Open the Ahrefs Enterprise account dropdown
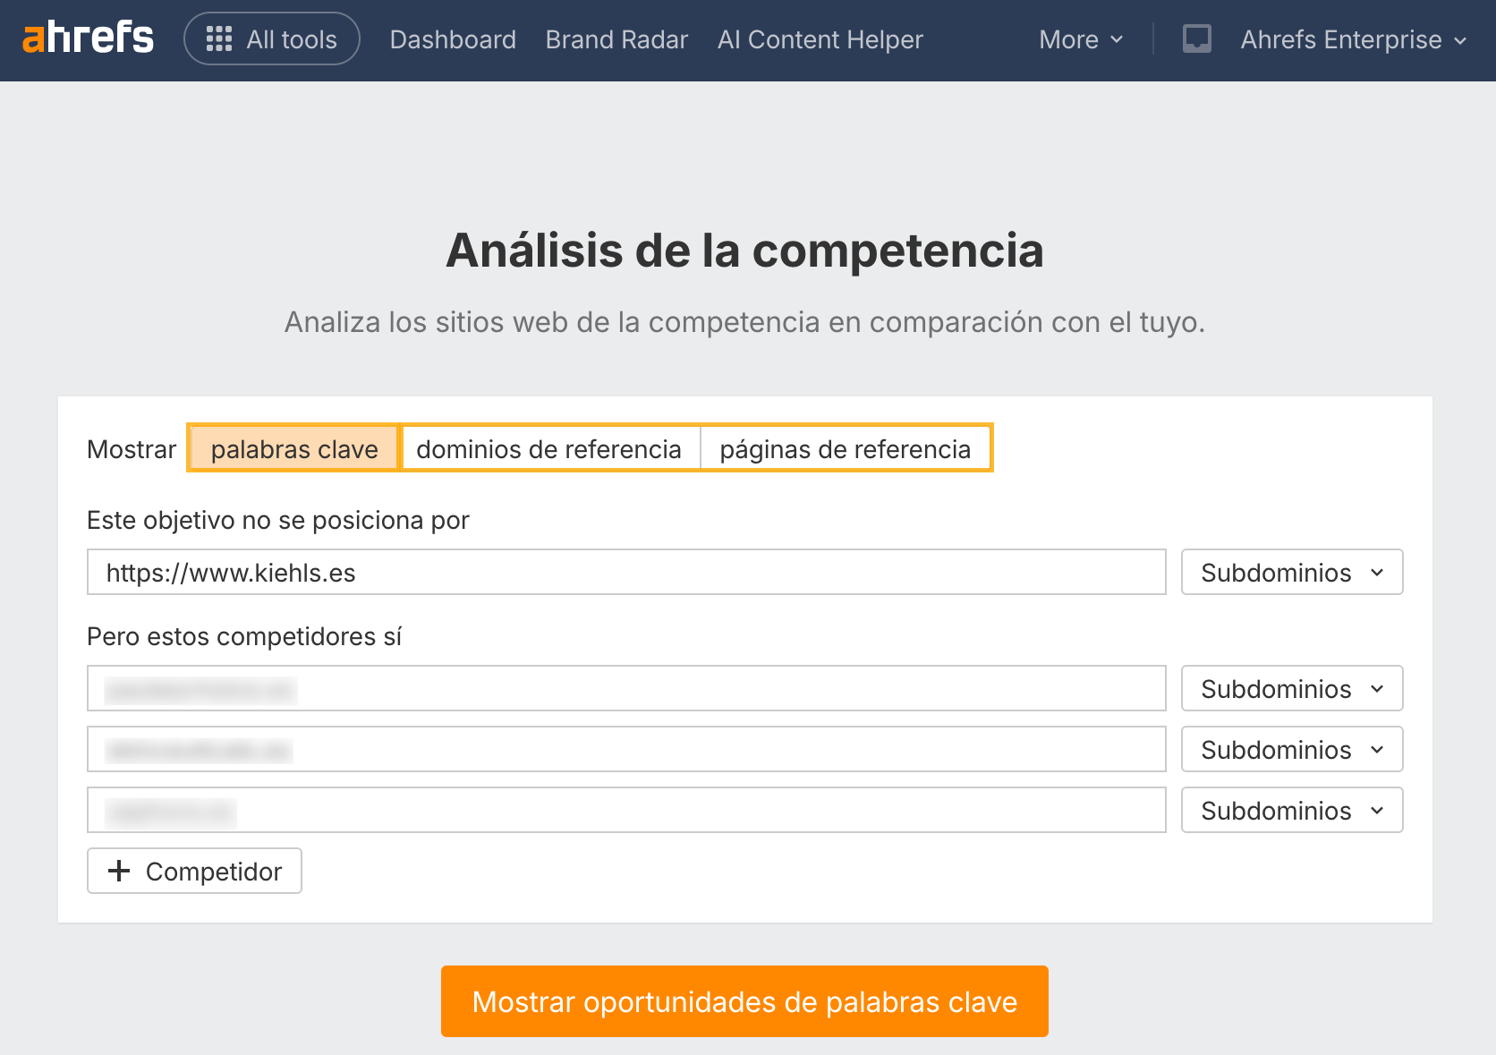1496x1055 pixels. [x=1353, y=39]
